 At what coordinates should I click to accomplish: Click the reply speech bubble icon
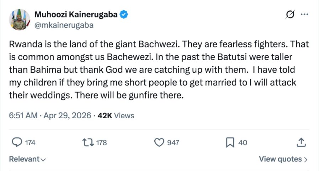click(17, 142)
